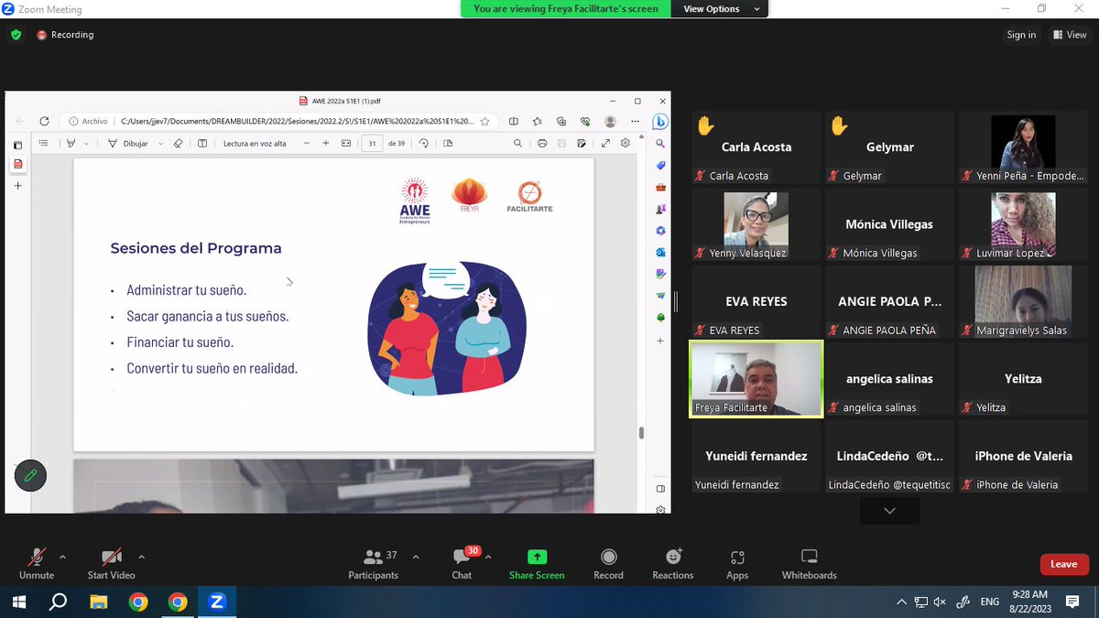Select Freya Facilitarte's video tile
Screen dimensions: 1099x618
pos(756,379)
